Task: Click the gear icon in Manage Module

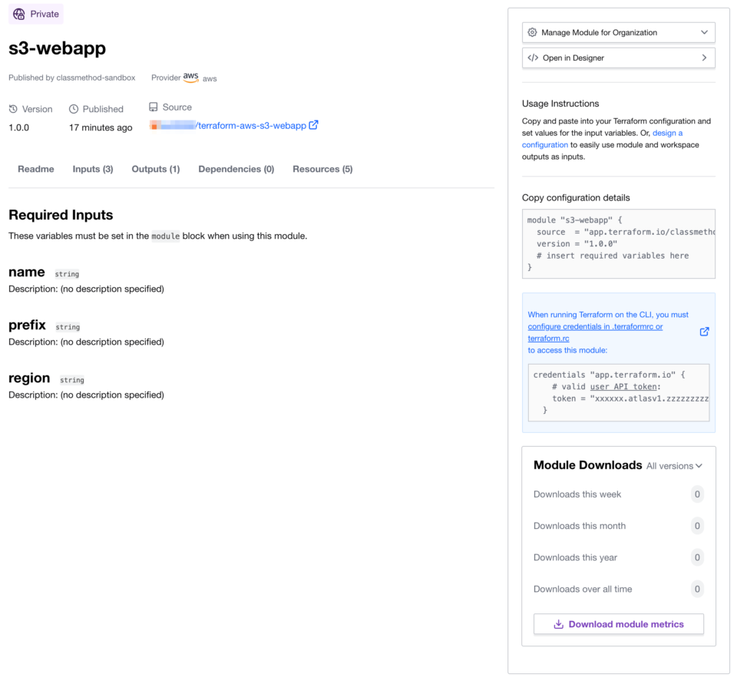Action: (x=532, y=32)
